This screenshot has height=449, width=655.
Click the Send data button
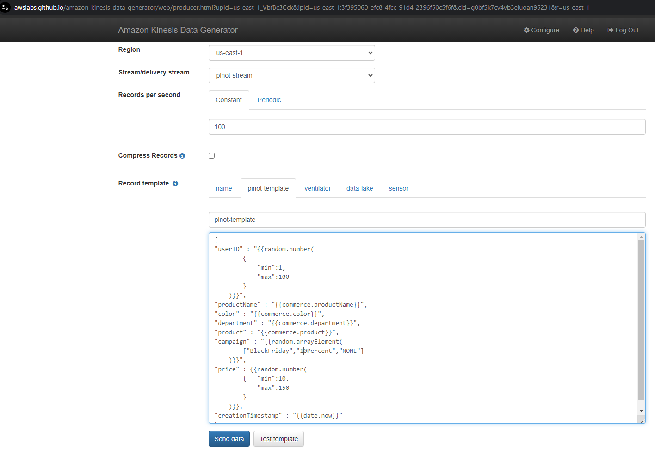pos(229,438)
